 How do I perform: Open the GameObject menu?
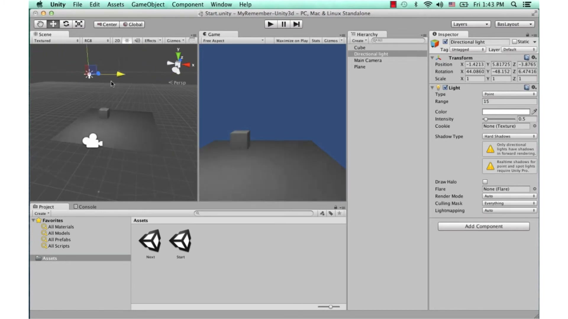pos(148,4)
